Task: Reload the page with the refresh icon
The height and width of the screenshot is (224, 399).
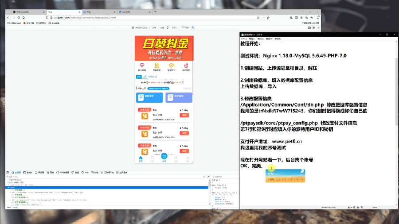Action: [19, 18]
